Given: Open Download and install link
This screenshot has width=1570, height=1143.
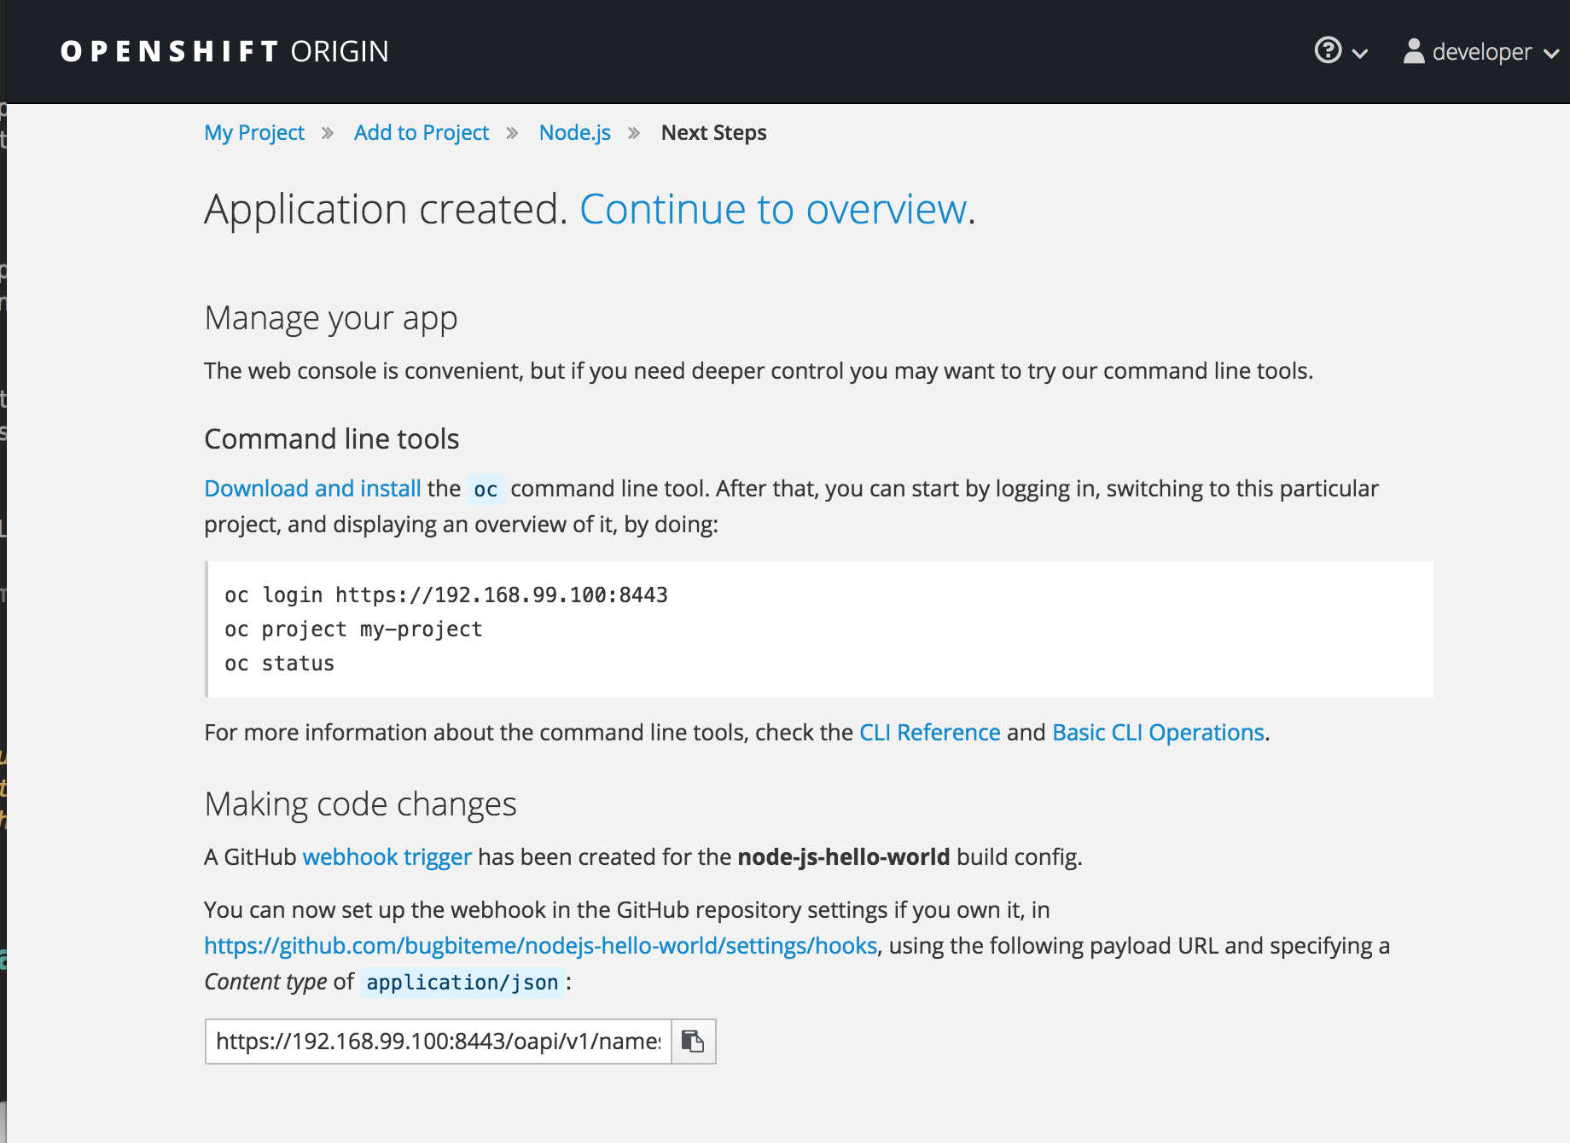Looking at the screenshot, I should click(312, 489).
